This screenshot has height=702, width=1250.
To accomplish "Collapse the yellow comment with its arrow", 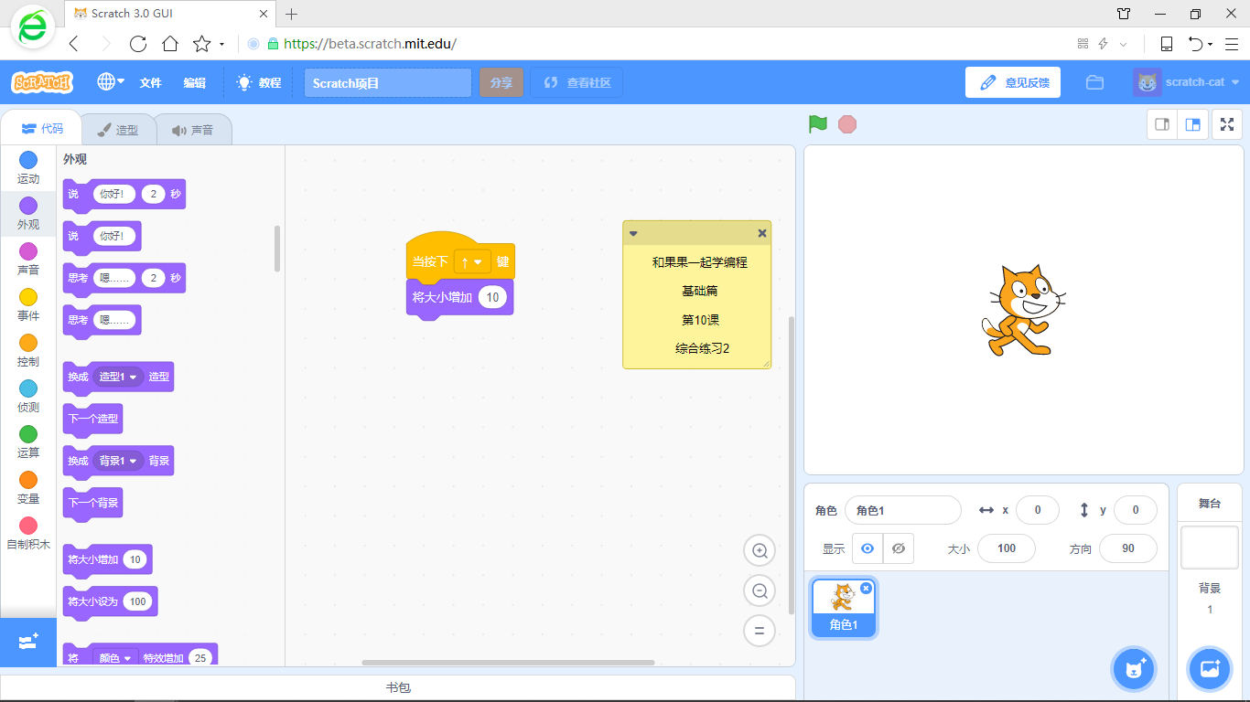I will 633,233.
